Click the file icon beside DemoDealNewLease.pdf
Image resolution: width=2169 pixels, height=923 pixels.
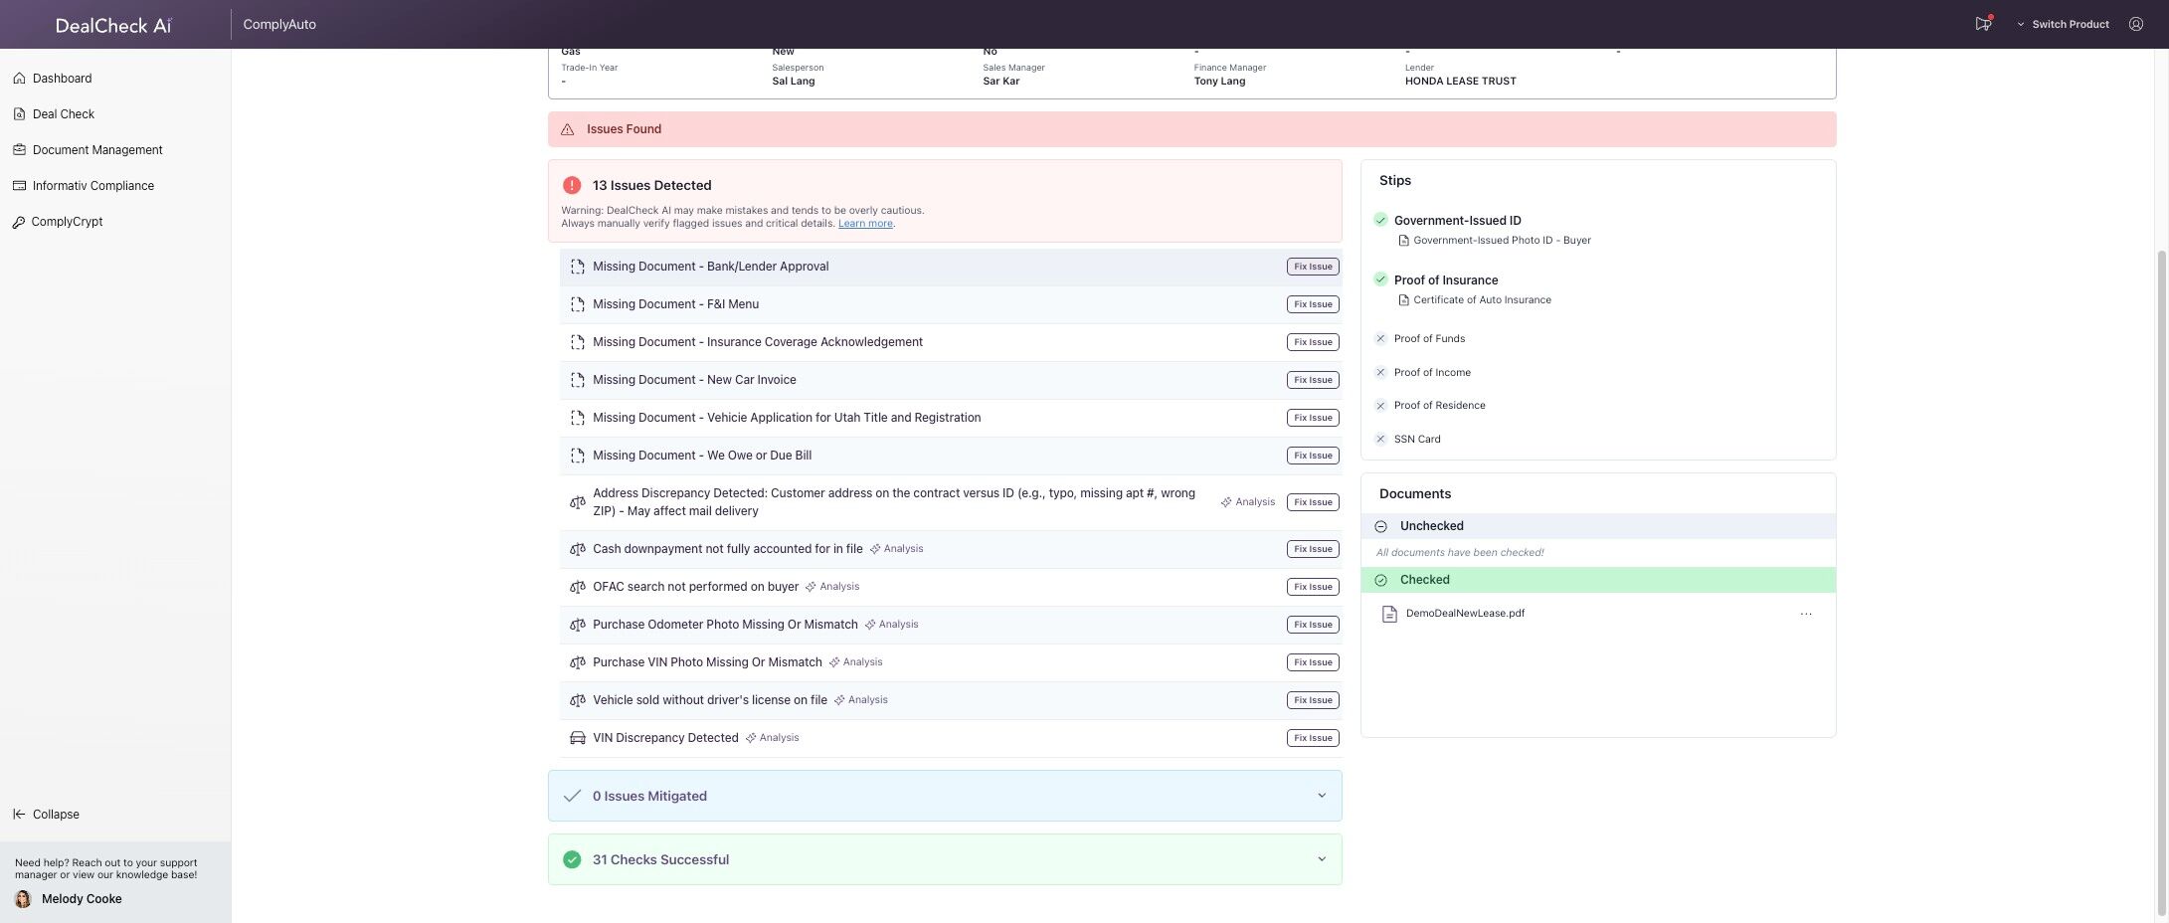point(1389,614)
